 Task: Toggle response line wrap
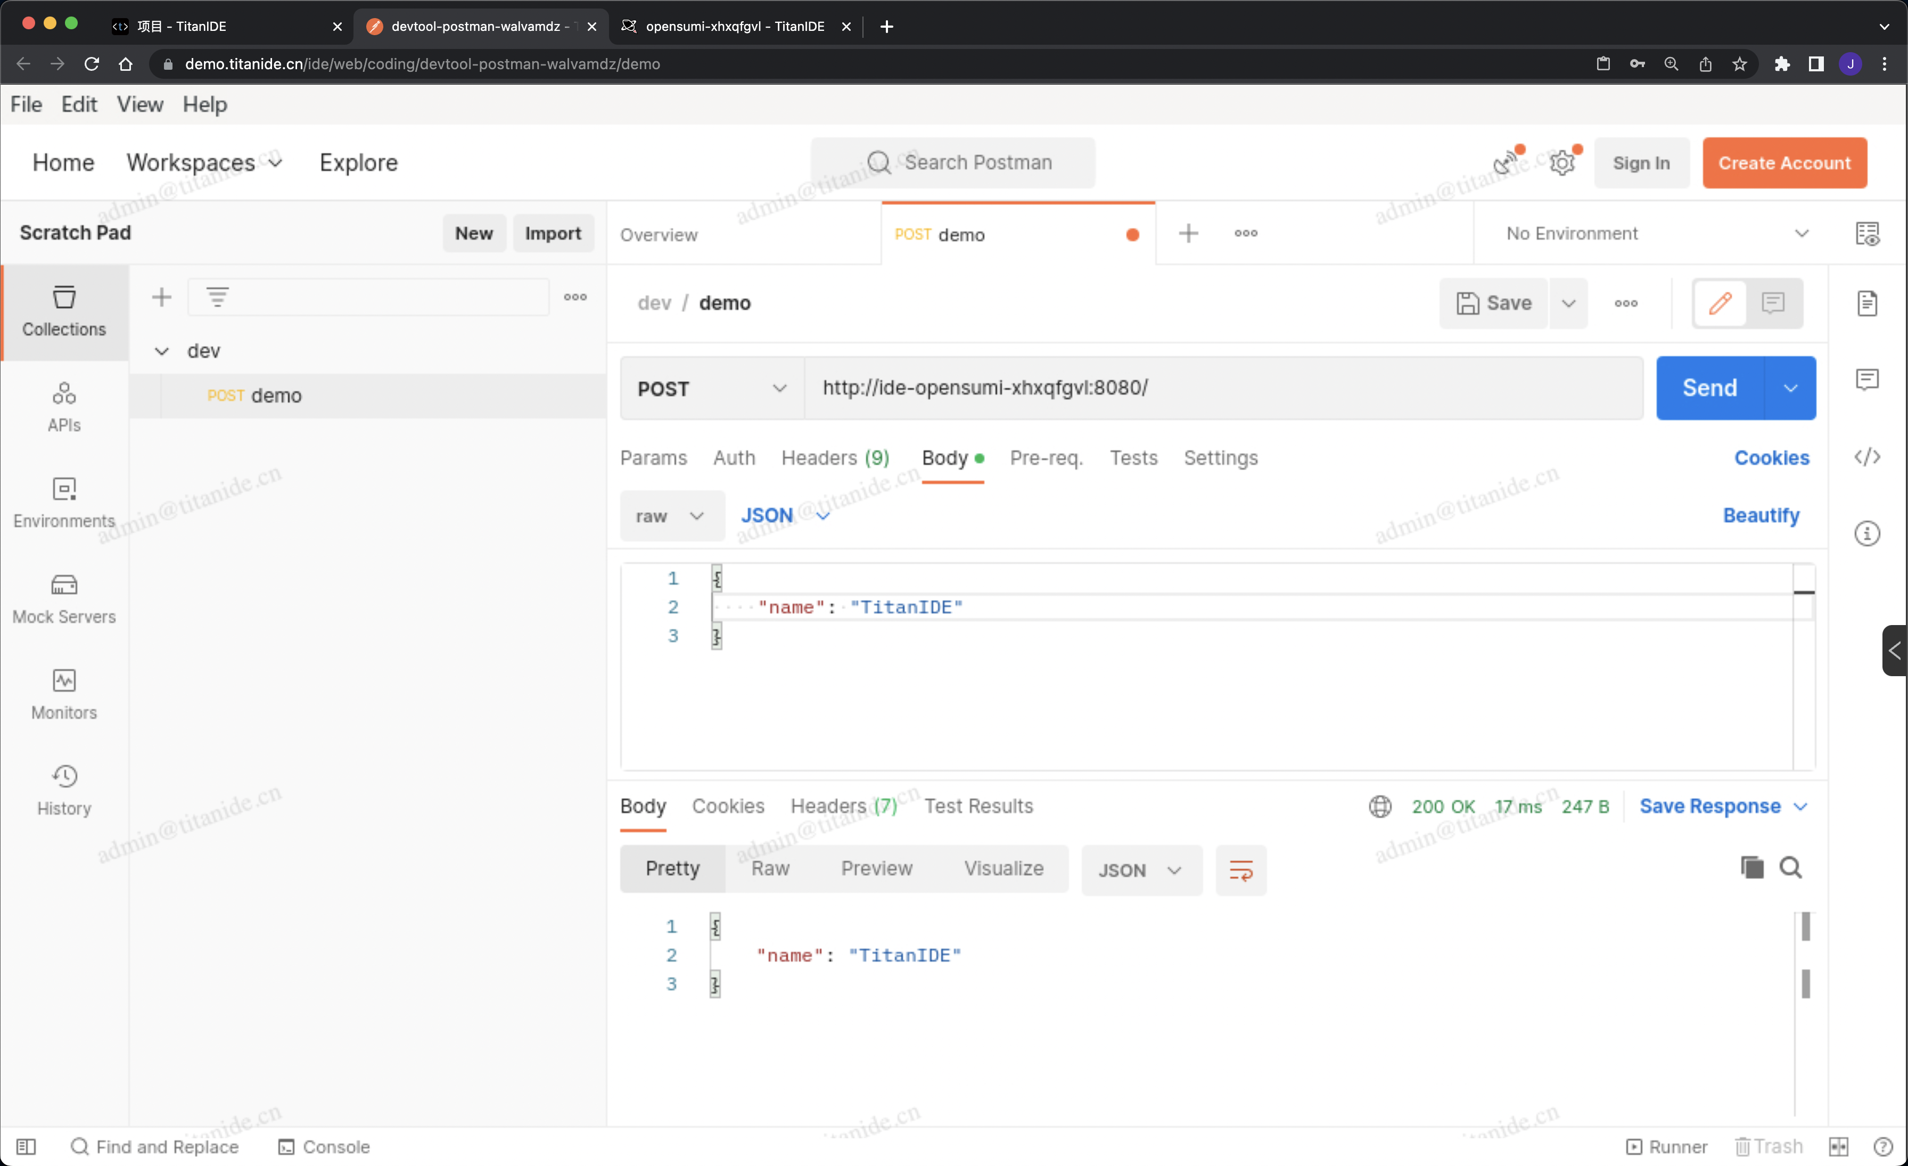1241,871
